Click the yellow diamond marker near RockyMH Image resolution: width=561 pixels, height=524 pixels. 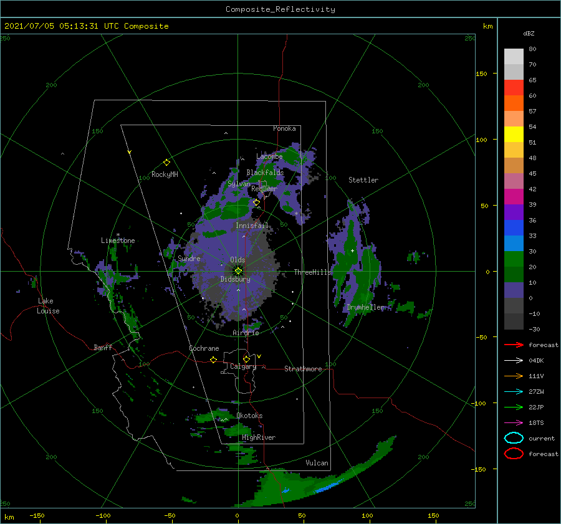pos(166,163)
